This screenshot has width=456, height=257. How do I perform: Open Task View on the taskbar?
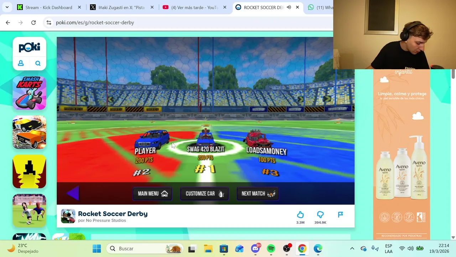(x=192, y=248)
